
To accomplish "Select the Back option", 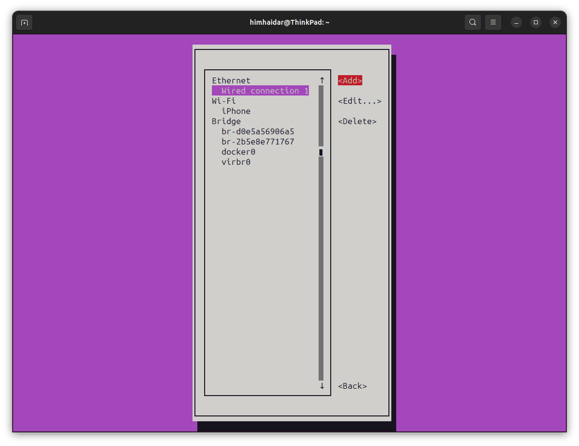I will click(x=352, y=386).
